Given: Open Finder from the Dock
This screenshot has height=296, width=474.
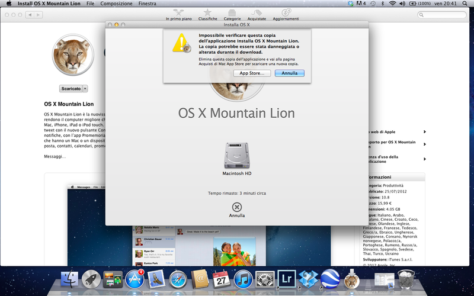Looking at the screenshot, I should coord(69,279).
